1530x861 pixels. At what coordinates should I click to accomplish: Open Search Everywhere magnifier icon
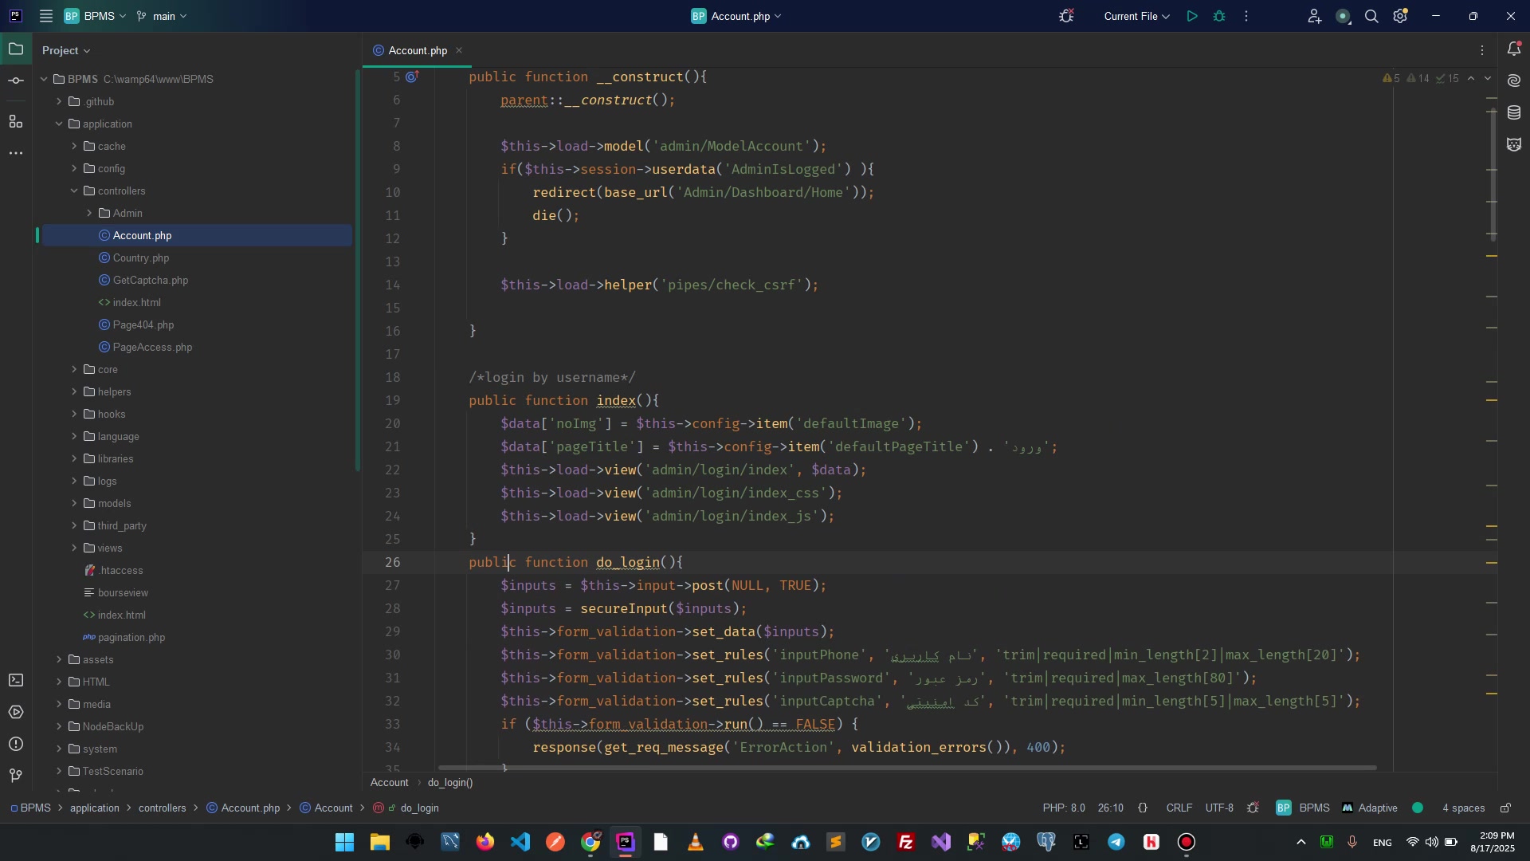pos(1371,16)
